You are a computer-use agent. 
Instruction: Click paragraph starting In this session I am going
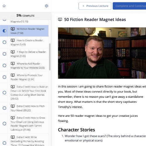click(102, 97)
